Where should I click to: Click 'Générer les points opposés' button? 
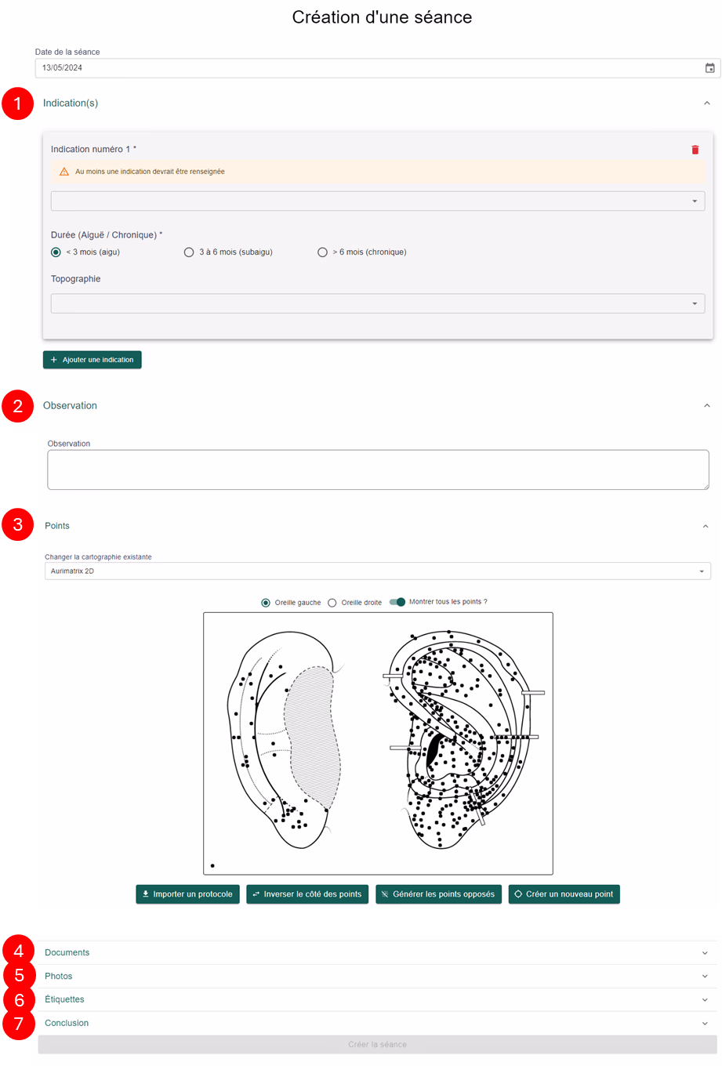[438, 894]
